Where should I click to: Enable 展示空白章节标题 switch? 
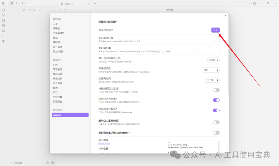216,122
